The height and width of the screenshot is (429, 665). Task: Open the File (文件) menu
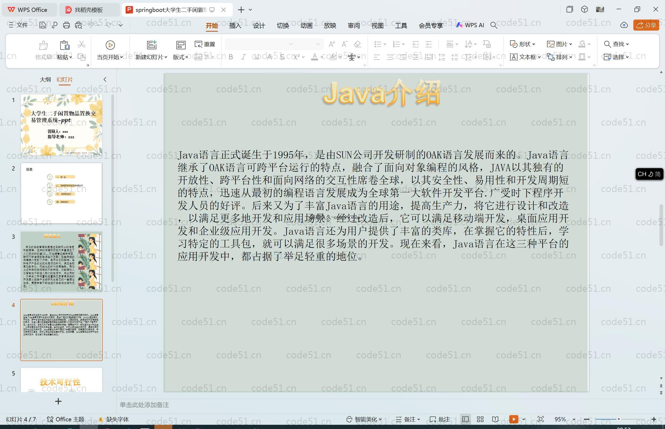(x=18, y=25)
